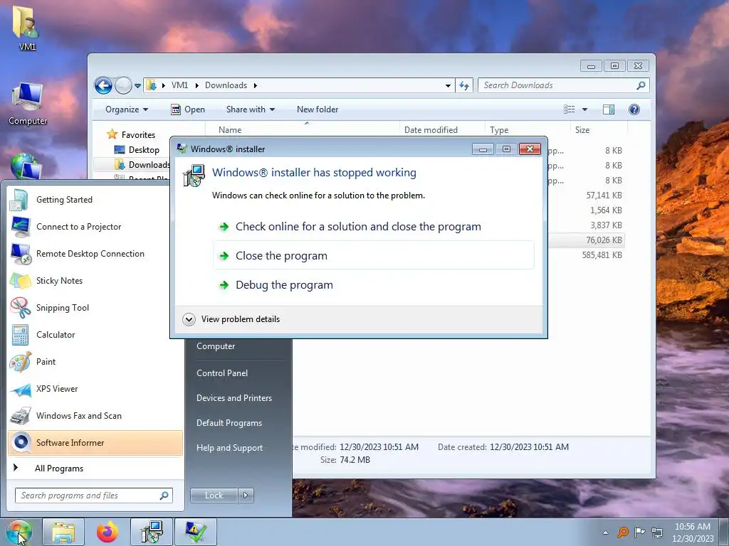
Task: Open the shutdown options arrow beside Lock
Action: coord(246,496)
